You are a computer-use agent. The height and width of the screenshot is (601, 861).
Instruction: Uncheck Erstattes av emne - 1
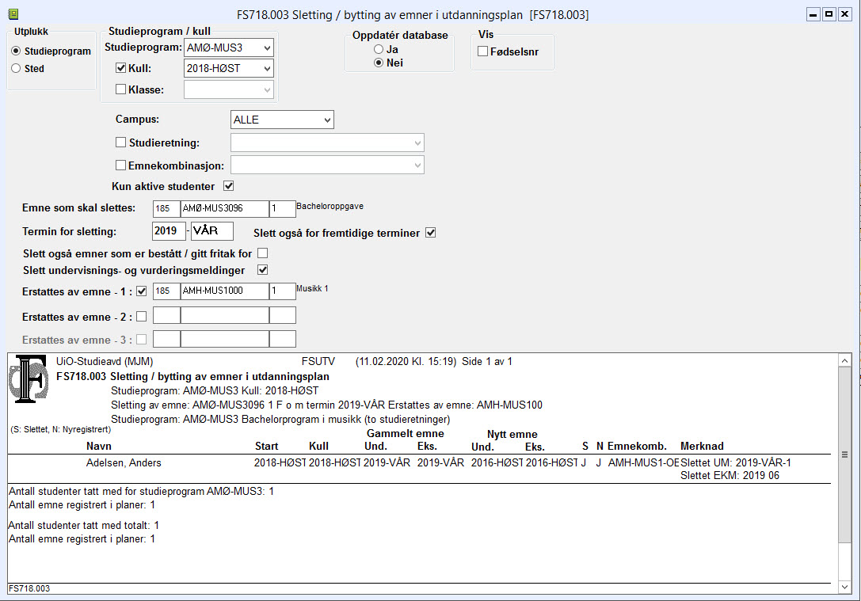[141, 291]
